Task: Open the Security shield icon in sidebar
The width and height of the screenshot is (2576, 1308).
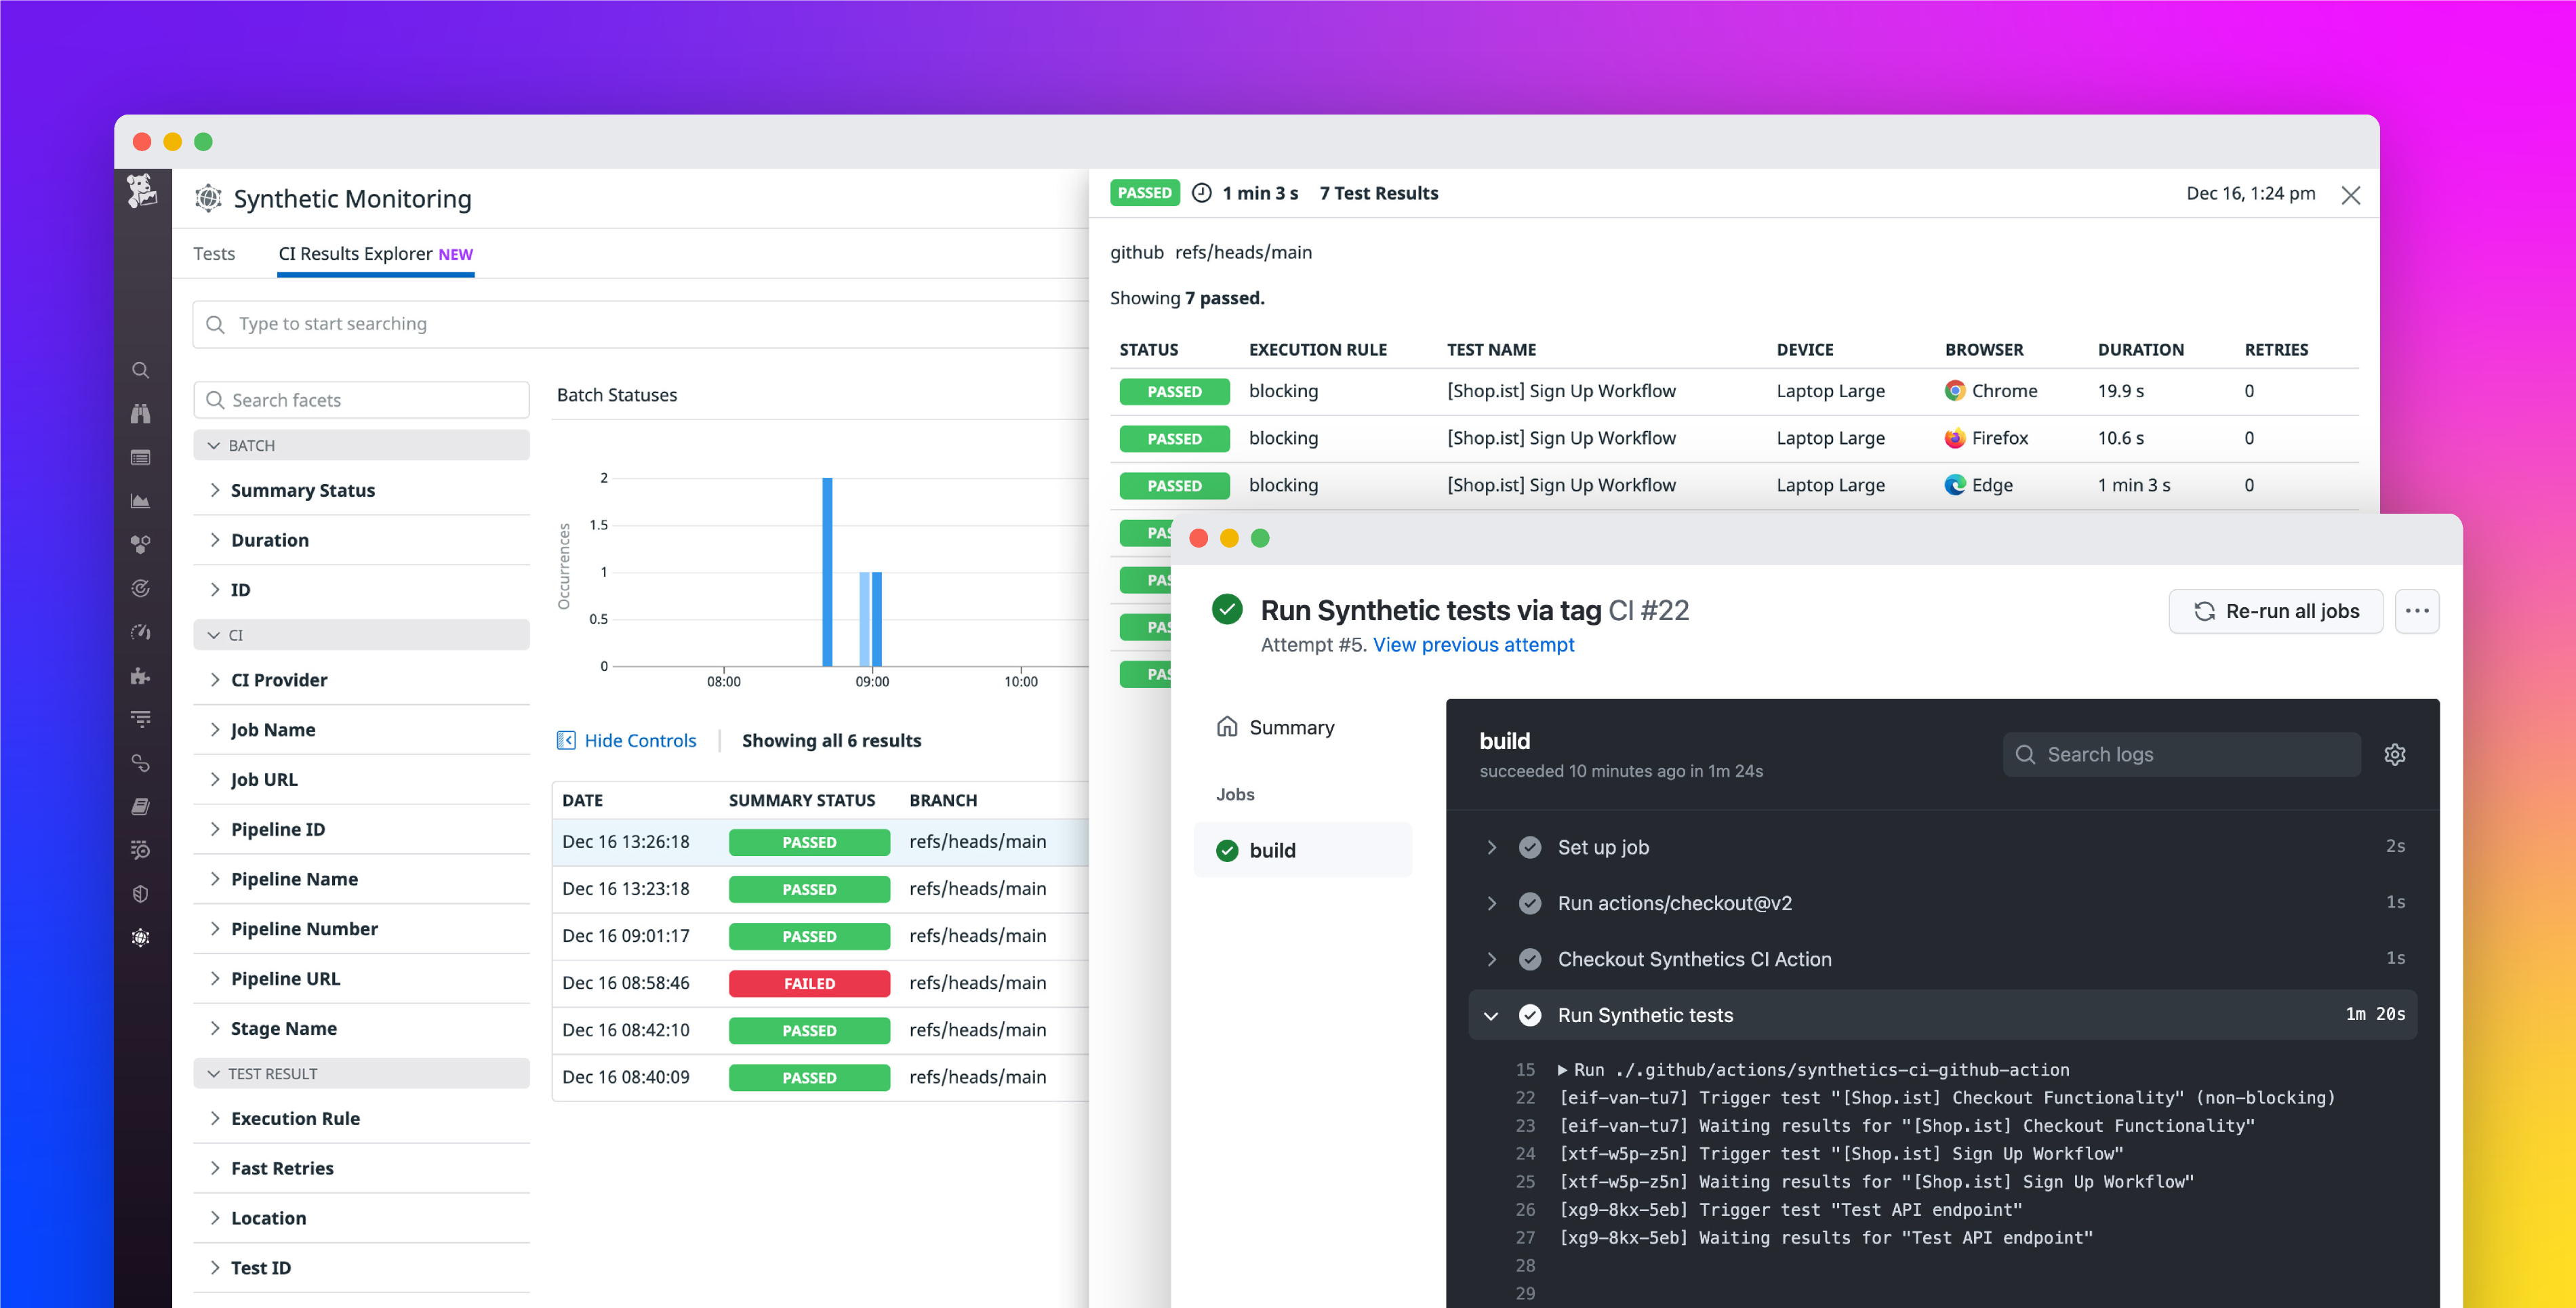Action: click(141, 893)
